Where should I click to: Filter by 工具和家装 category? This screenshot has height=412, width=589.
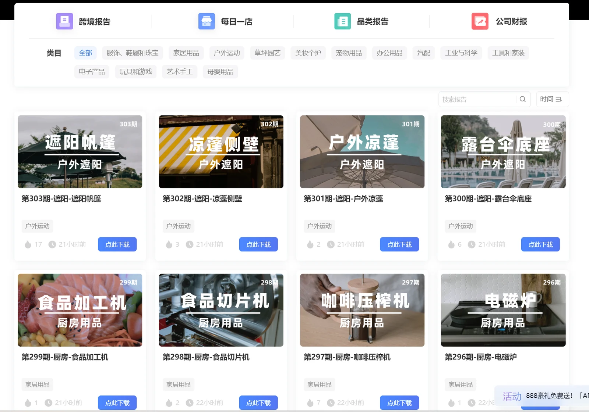coord(508,53)
